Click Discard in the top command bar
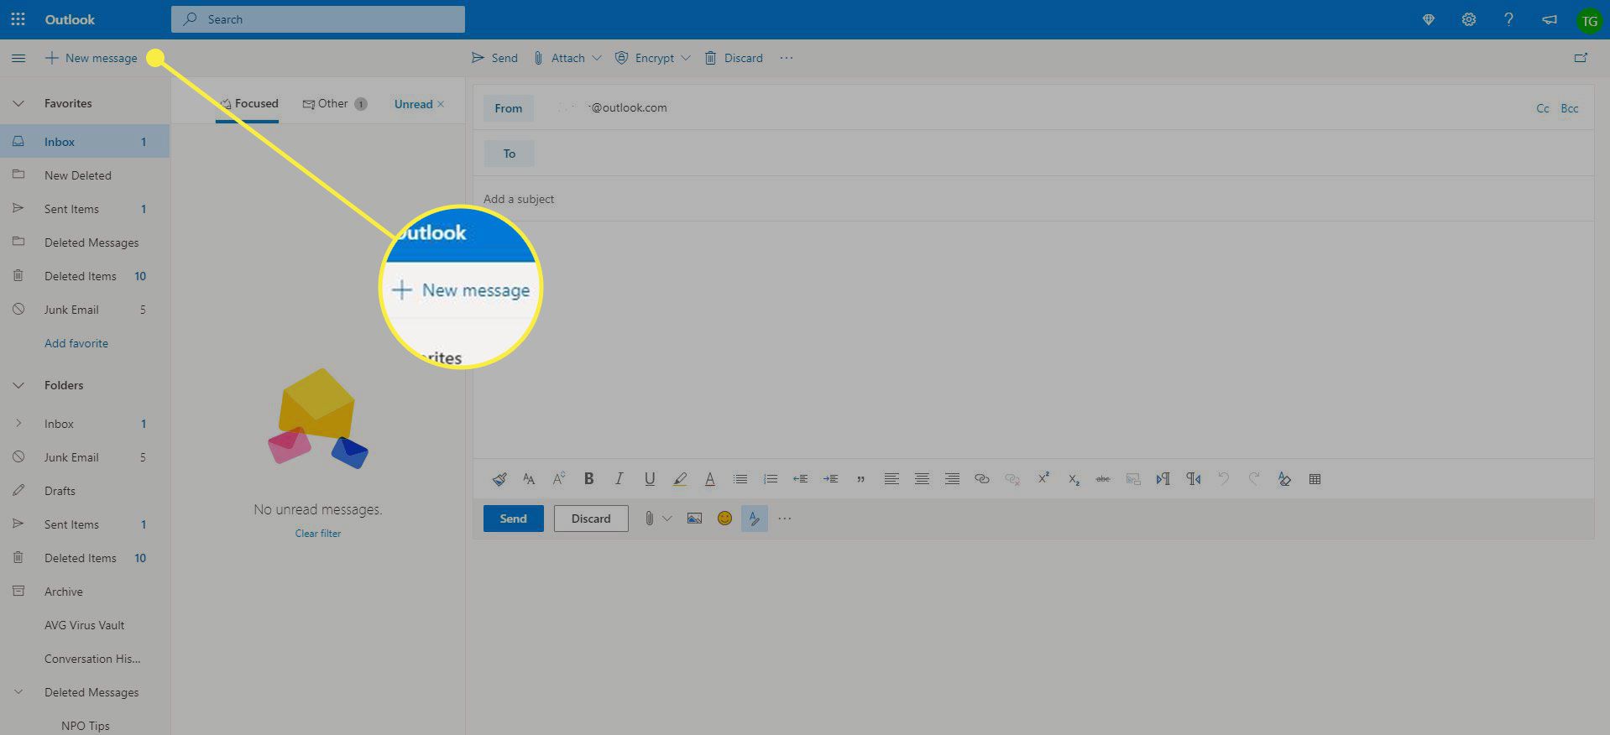Viewport: 1610px width, 735px height. tap(734, 58)
